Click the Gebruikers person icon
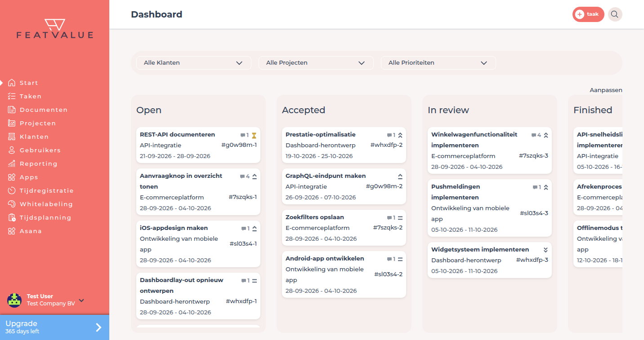 click(12, 150)
